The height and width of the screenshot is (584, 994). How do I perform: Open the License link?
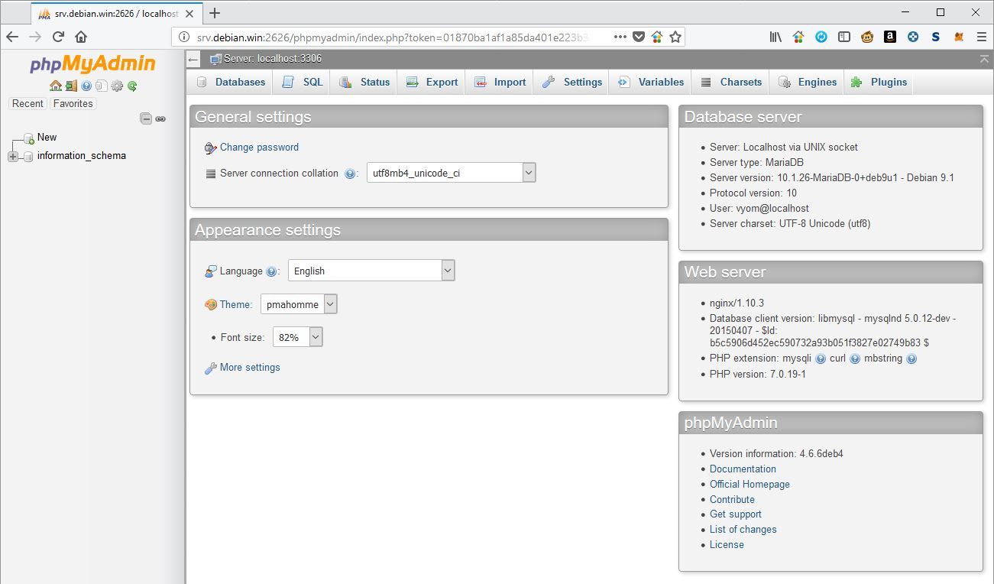tap(727, 545)
